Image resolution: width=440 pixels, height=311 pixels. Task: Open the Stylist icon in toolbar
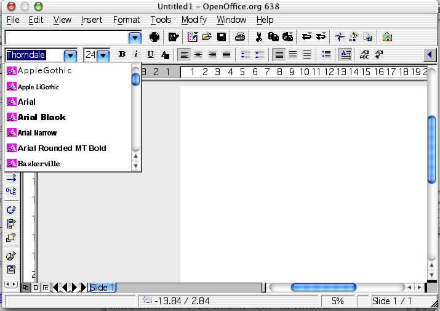pyautogui.click(x=354, y=37)
